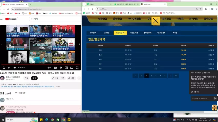218x122 pixels.
Task: Open Microsoft Edge from the taskbar
Action: pyautogui.click(x=47, y=120)
